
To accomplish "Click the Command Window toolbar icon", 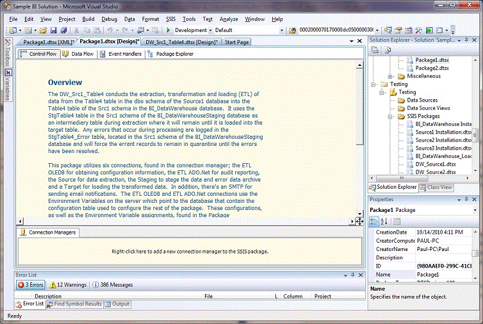I will tap(439, 30).
